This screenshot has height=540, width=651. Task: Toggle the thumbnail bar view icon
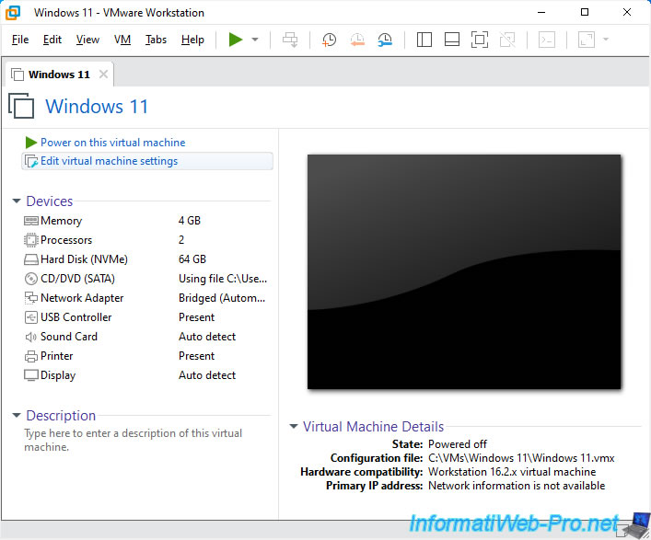click(x=451, y=40)
